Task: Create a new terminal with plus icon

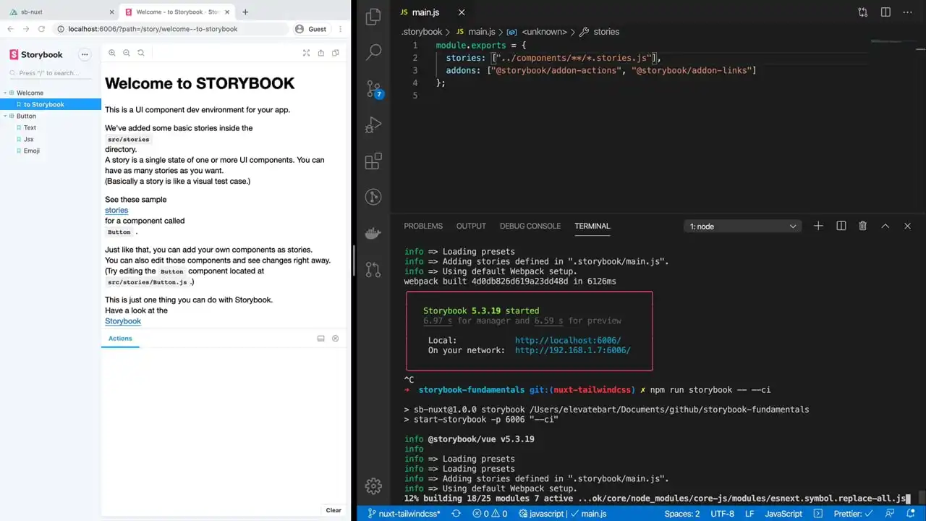Action: point(818,226)
